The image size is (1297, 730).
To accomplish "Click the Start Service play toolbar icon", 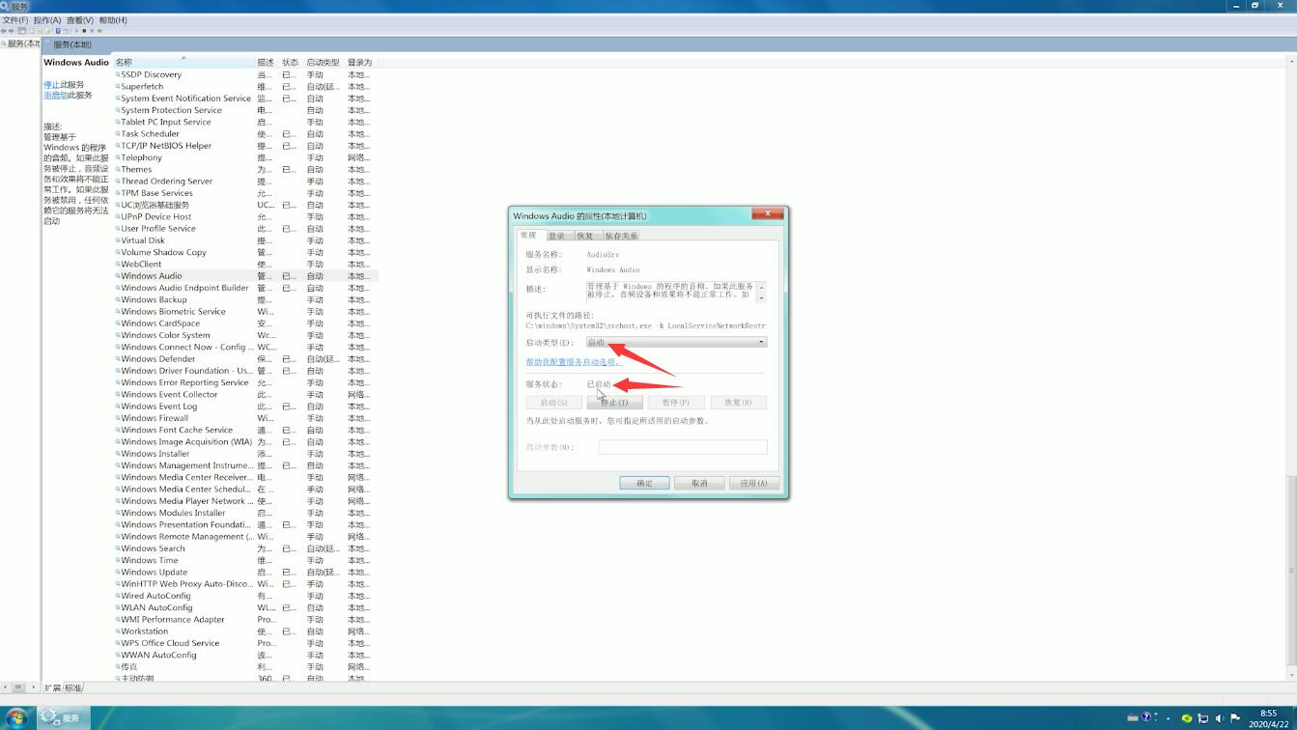I will pyautogui.click(x=76, y=31).
